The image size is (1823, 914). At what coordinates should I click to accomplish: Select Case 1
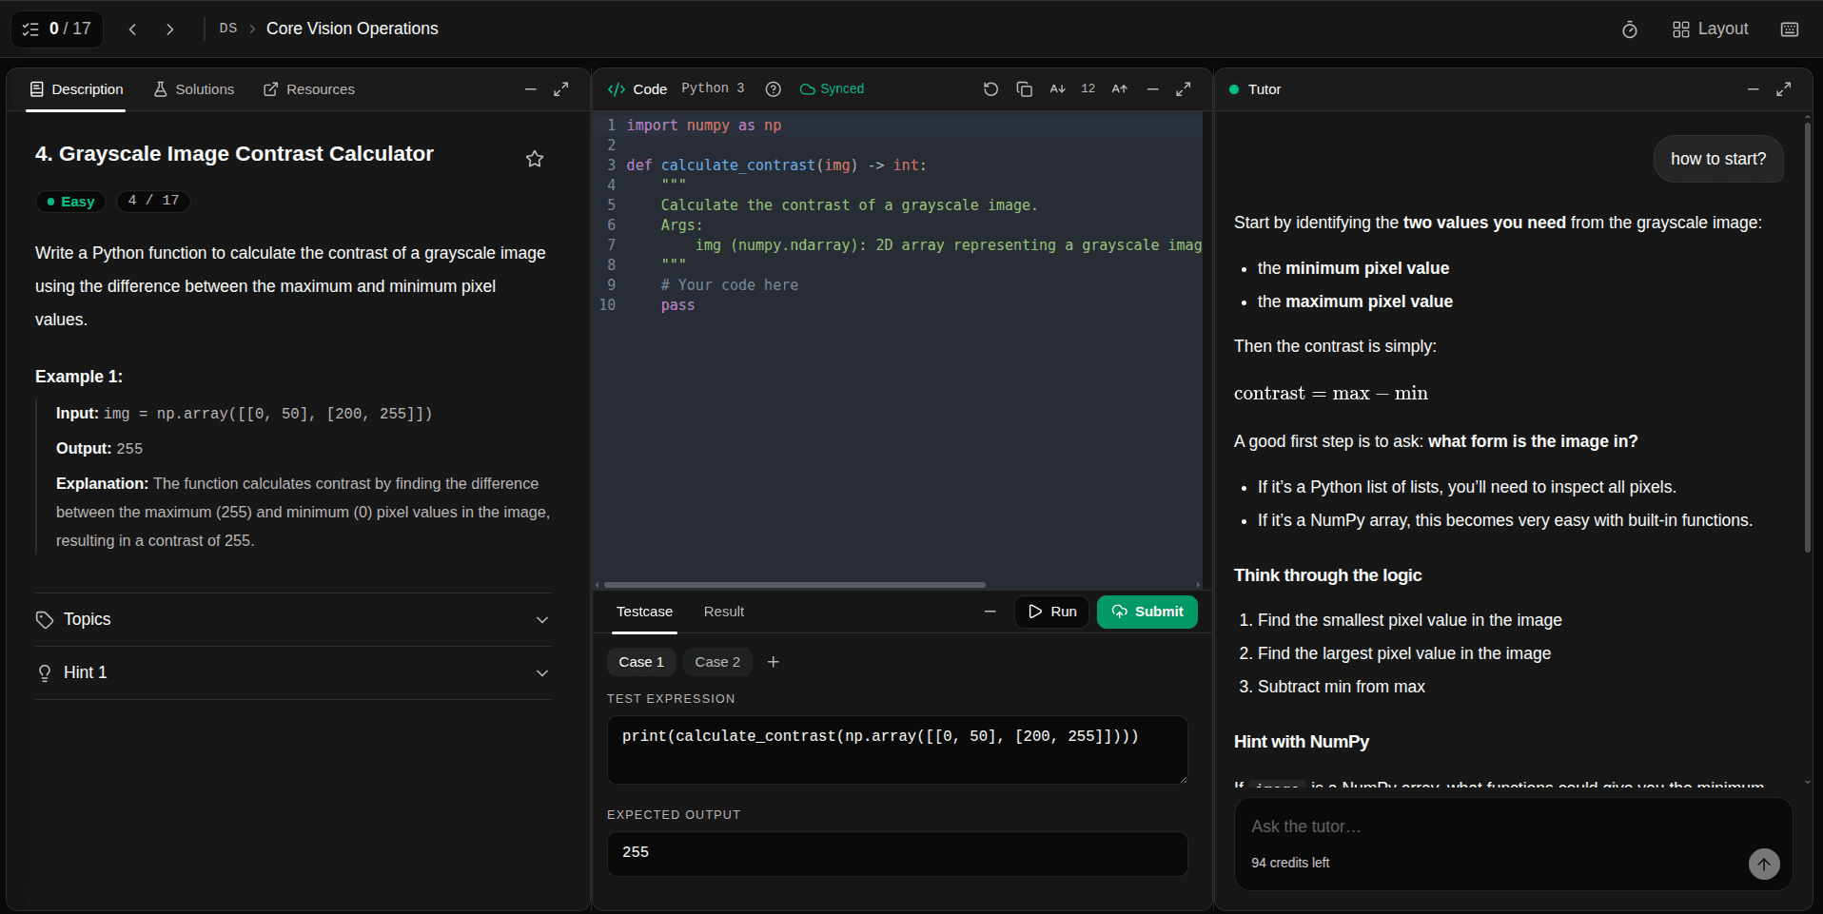tap(641, 662)
